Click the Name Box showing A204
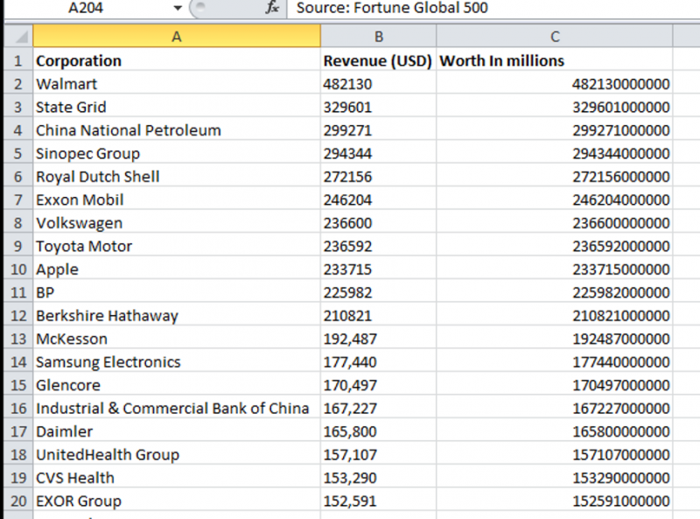Screen dimensions: 700x519 pyautogui.click(x=85, y=8)
